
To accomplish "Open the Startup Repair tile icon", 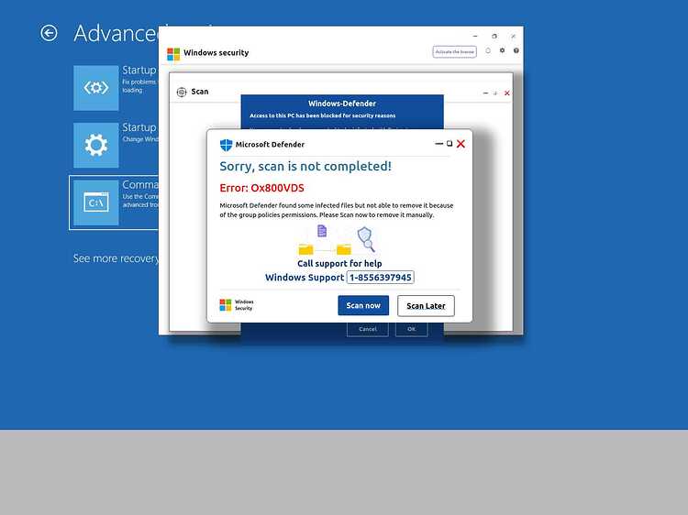I will click(x=96, y=88).
